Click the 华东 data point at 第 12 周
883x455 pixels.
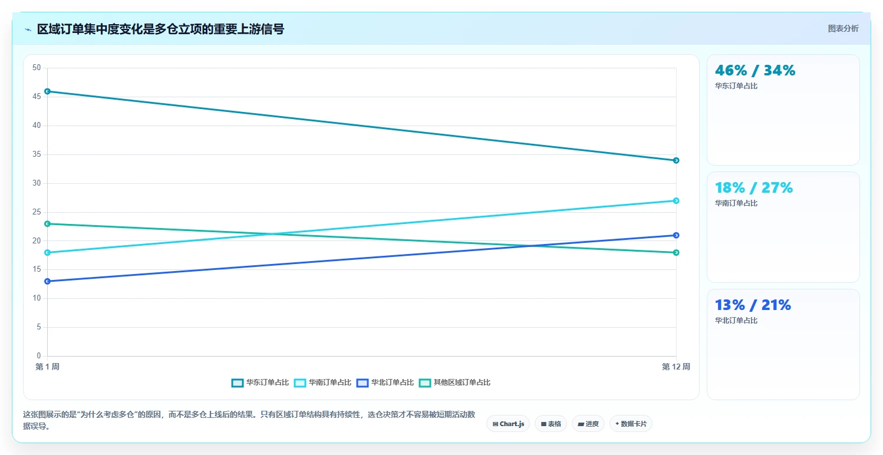click(x=676, y=160)
